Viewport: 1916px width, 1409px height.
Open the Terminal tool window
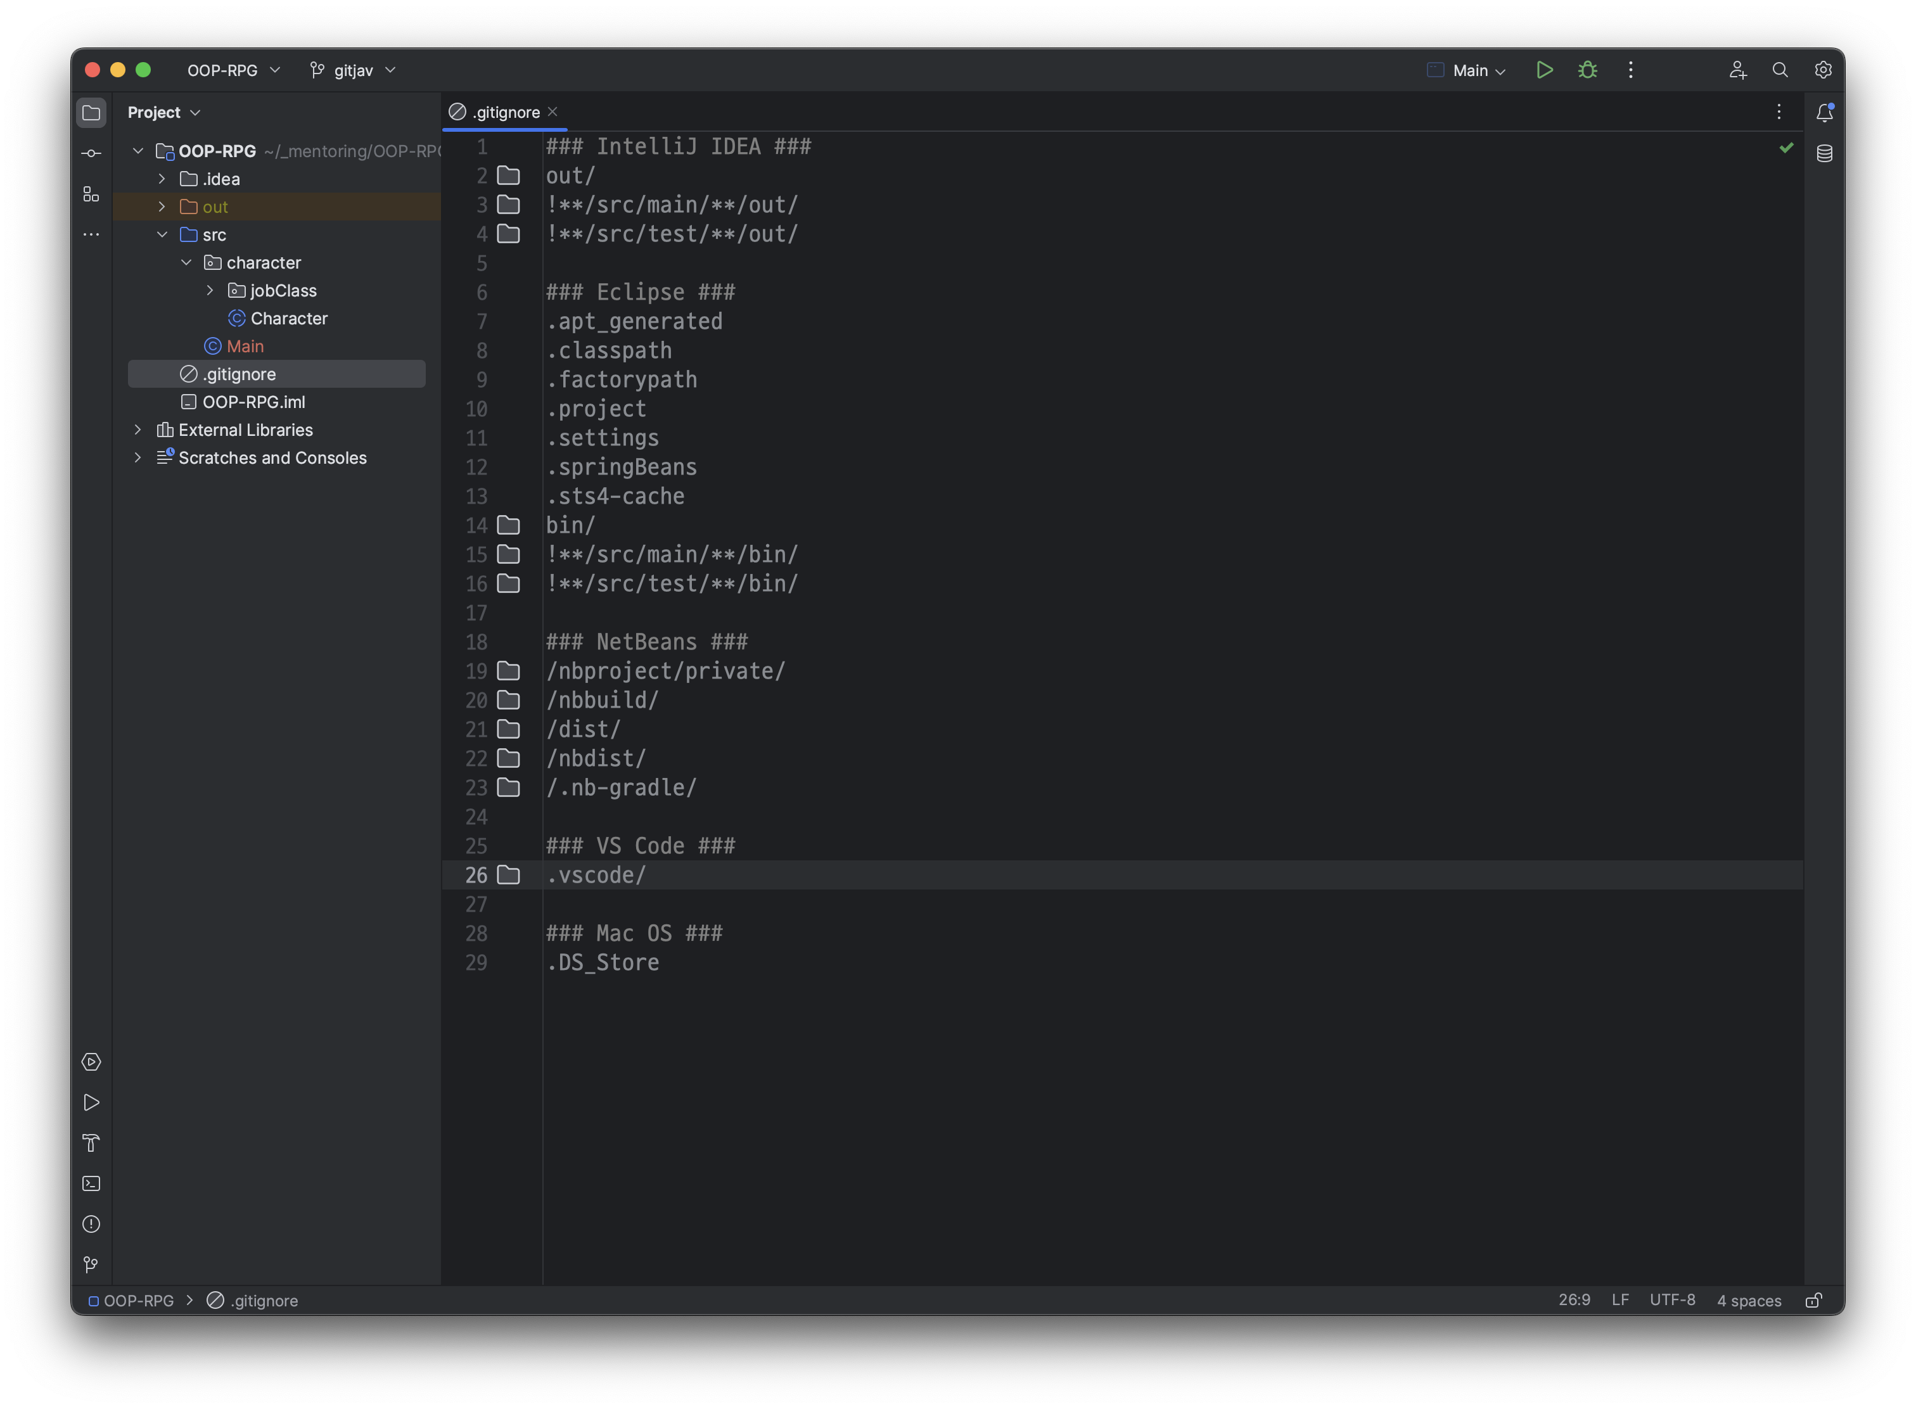coord(91,1184)
